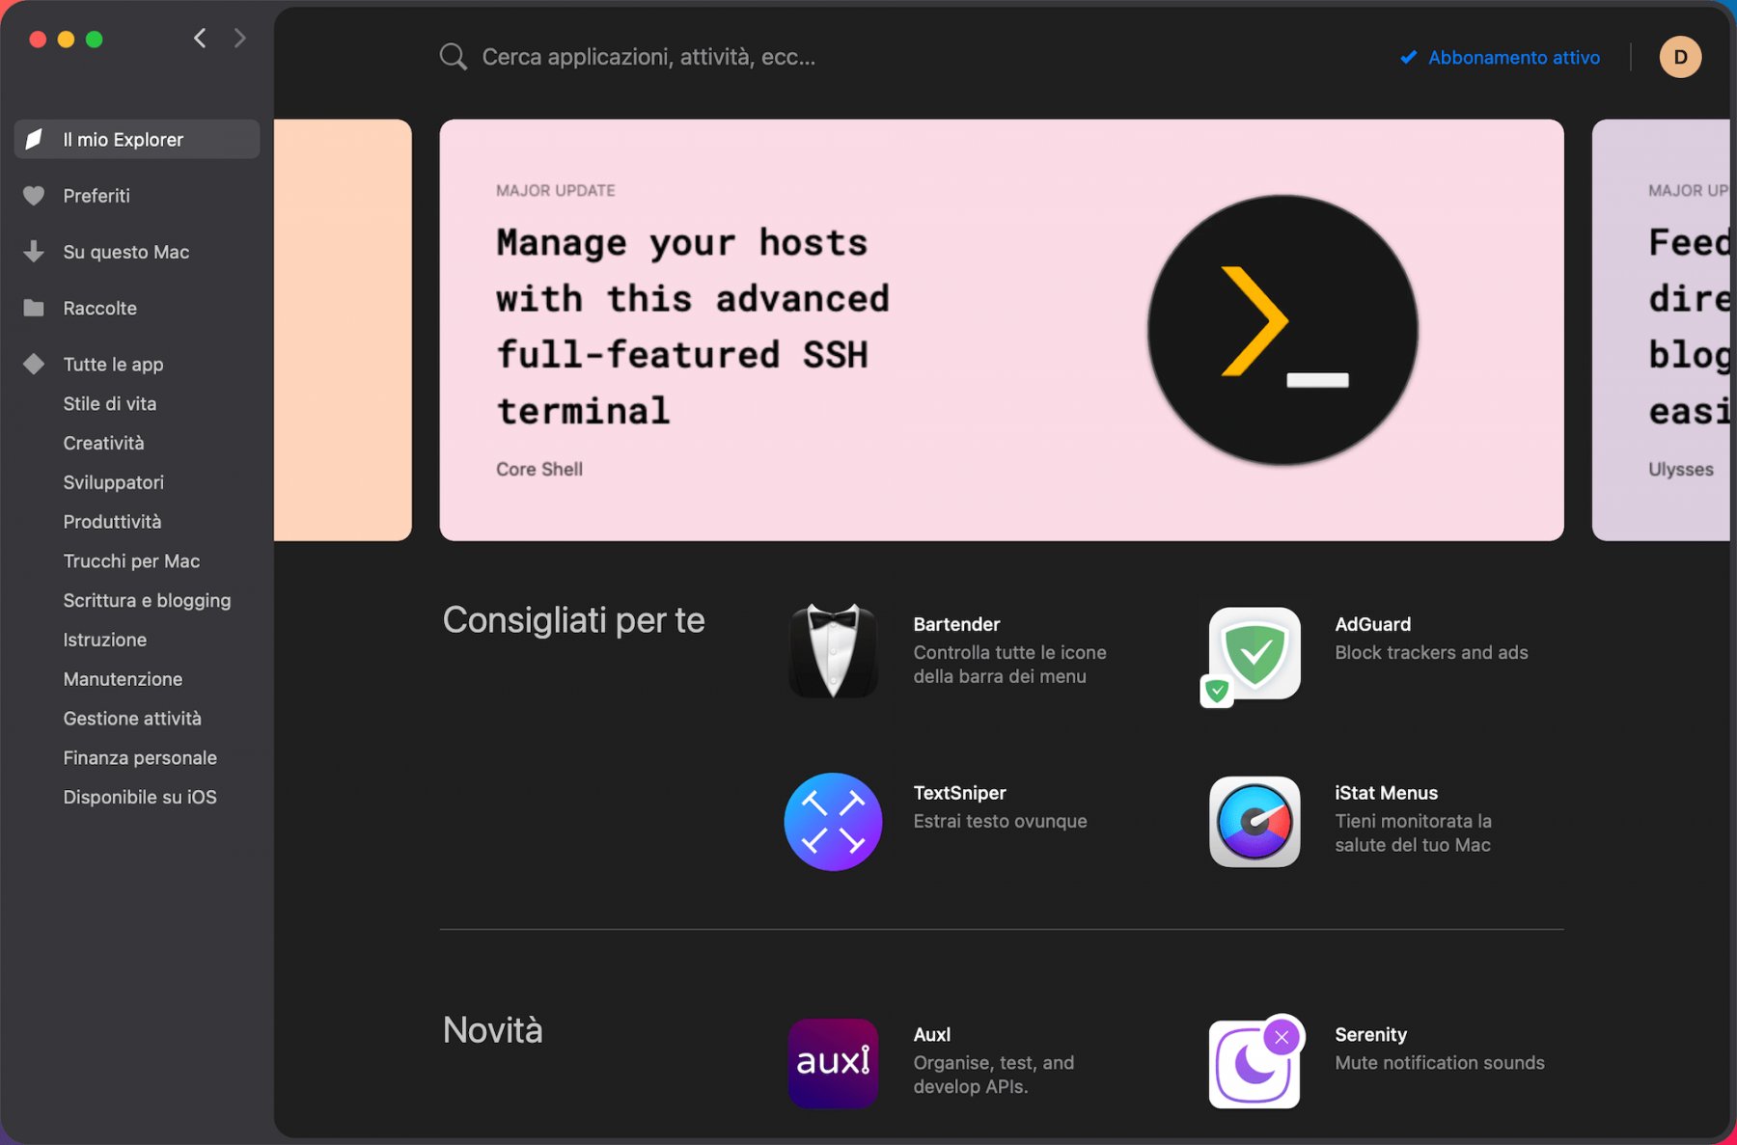1737x1145 pixels.
Task: Open Su questo Mac section
Action: (x=125, y=252)
